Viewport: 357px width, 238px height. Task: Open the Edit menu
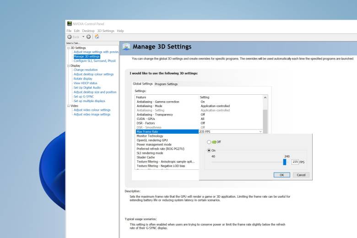77,31
